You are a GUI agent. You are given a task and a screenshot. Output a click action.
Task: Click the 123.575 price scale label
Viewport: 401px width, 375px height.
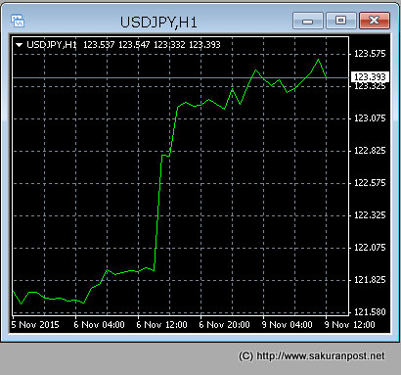click(x=370, y=54)
